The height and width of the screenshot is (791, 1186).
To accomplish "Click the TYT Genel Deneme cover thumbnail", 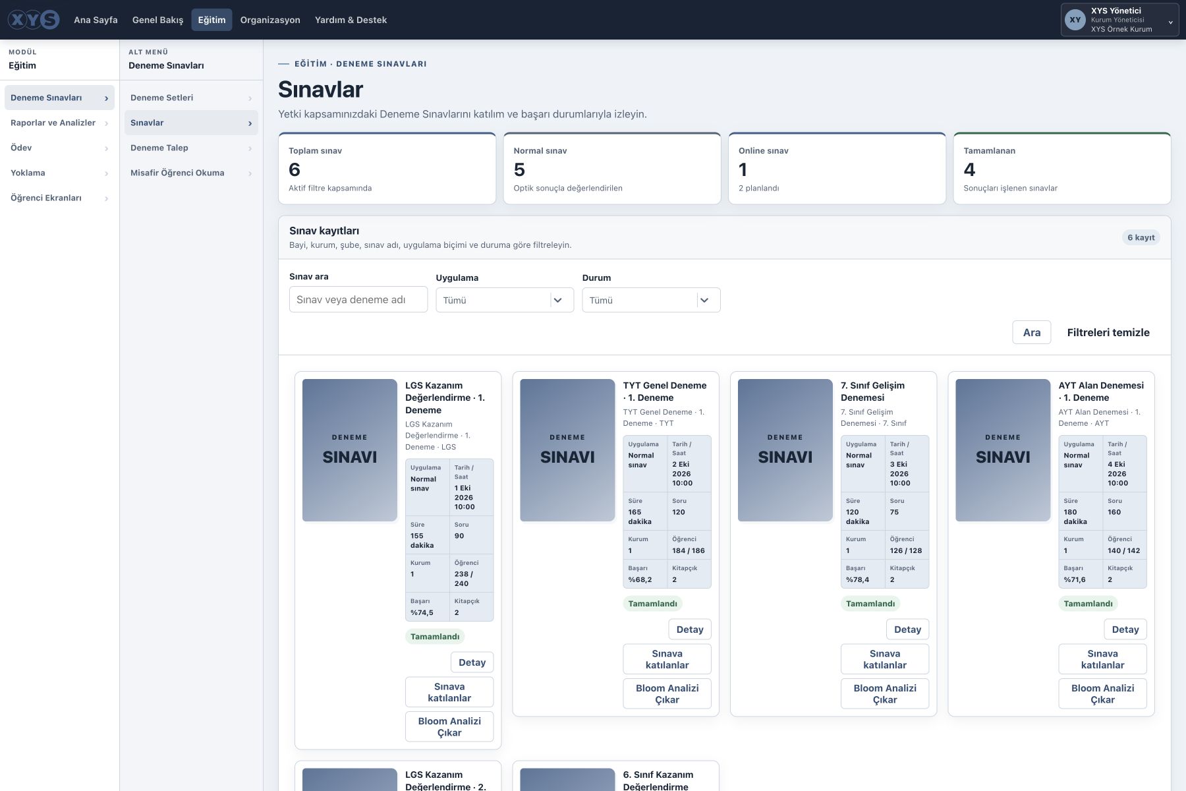I will point(567,450).
